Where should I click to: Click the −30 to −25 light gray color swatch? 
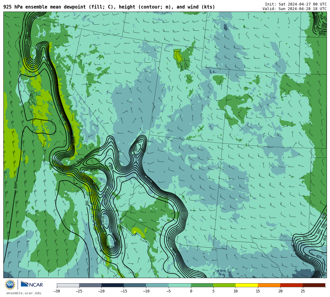(x=68, y=285)
